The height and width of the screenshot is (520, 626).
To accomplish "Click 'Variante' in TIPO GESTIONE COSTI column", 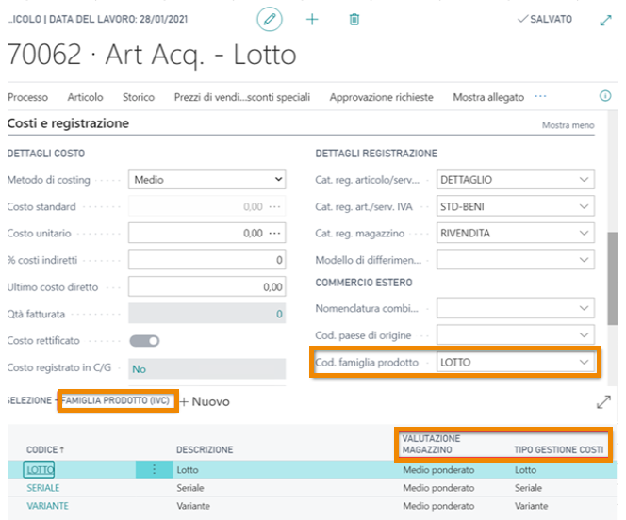I will click(x=531, y=506).
